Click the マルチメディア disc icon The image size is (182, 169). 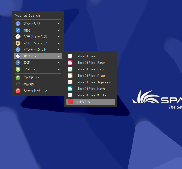click(x=18, y=43)
